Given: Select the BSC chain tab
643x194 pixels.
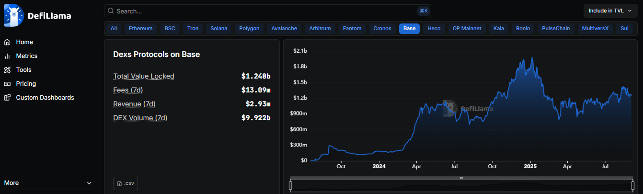Looking at the screenshot, I should click(x=170, y=29).
